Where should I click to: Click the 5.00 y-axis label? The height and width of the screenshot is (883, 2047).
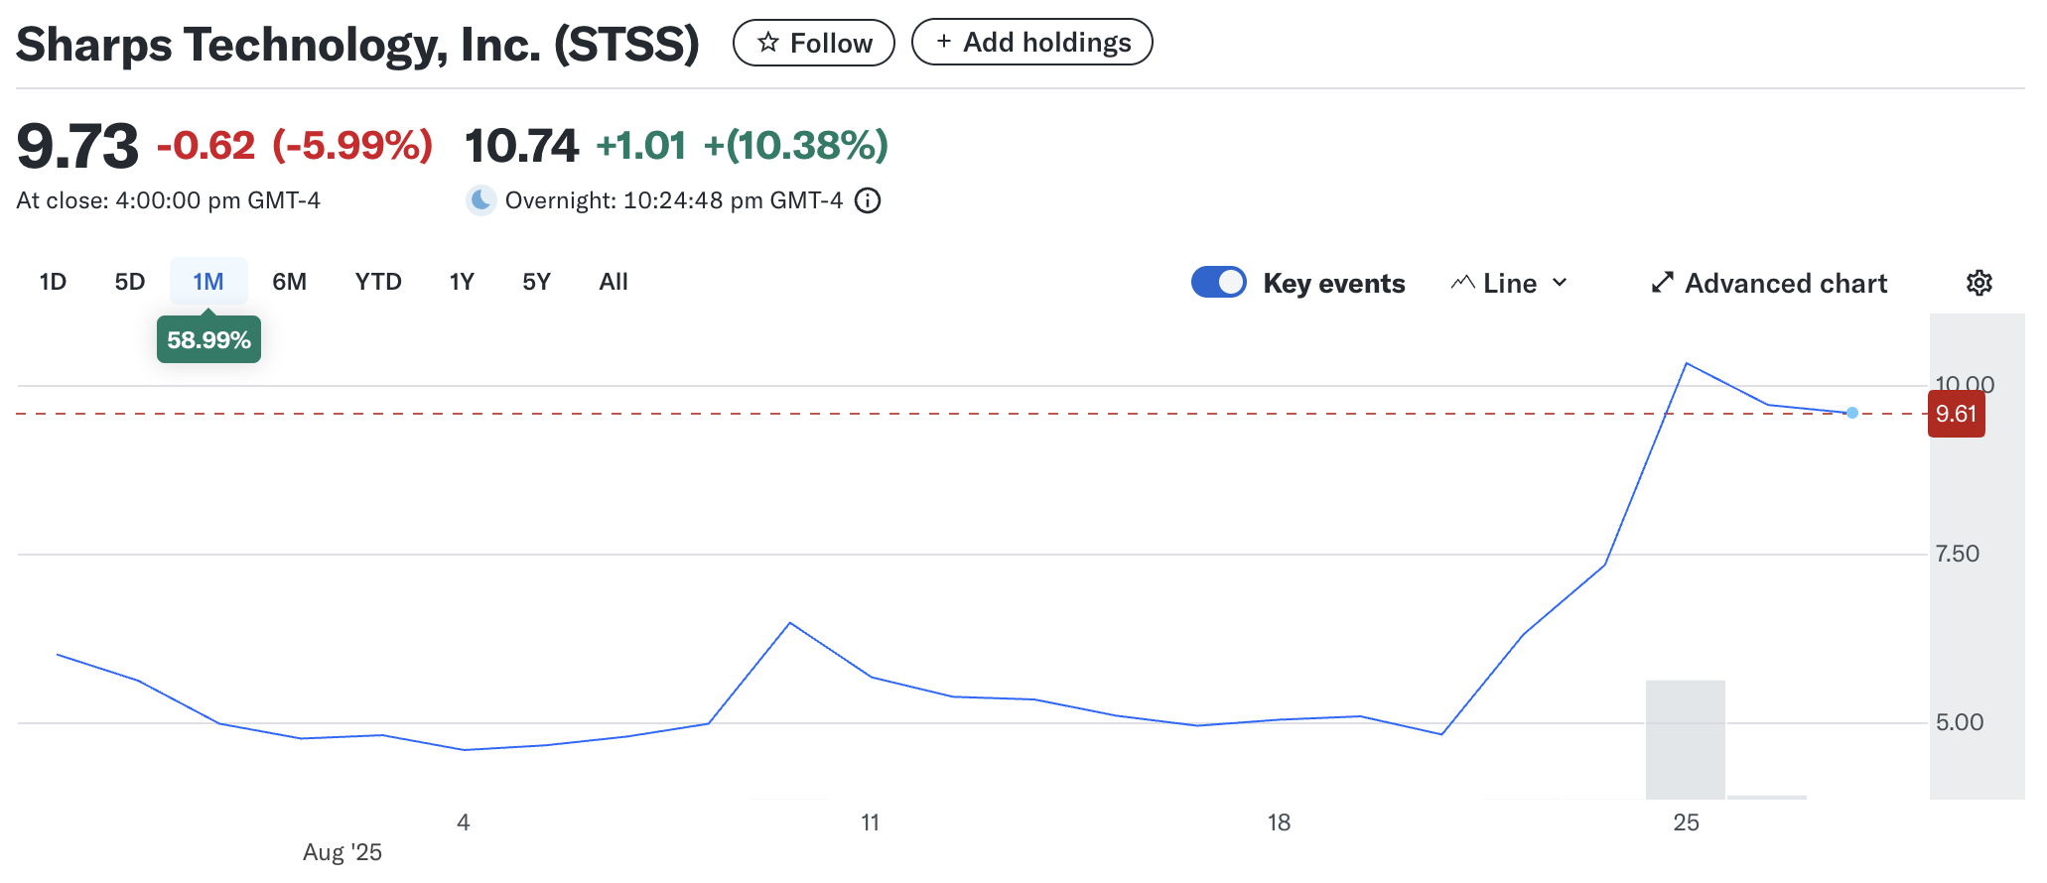click(1960, 722)
